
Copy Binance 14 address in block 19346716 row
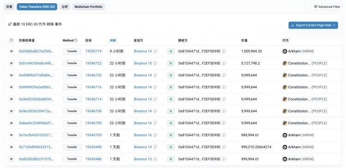155,87
